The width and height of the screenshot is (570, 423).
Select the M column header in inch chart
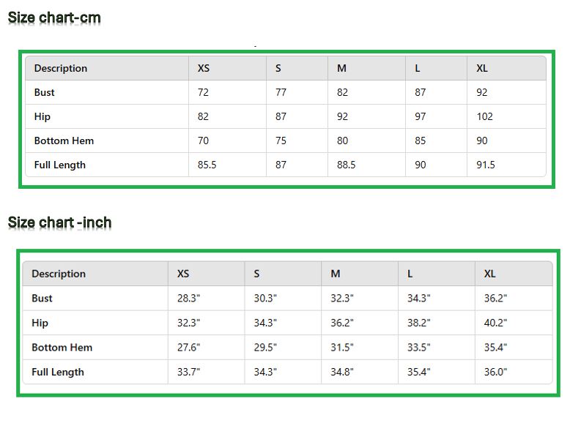(x=336, y=274)
